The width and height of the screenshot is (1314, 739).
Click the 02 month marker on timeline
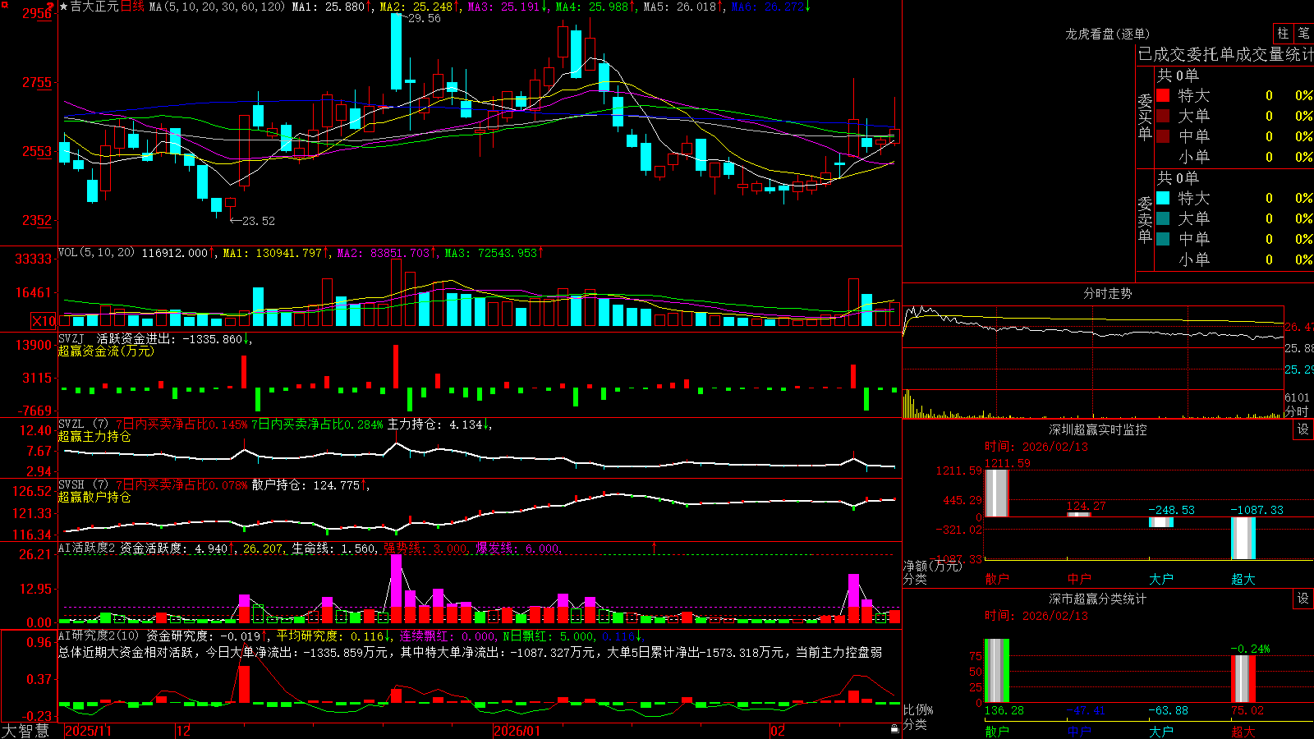coord(778,731)
